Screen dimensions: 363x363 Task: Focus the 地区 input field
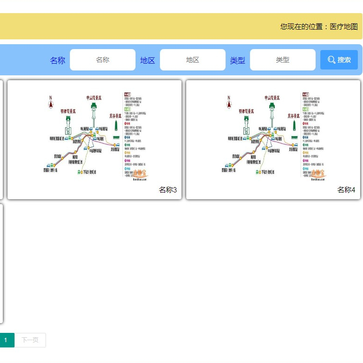(192, 60)
